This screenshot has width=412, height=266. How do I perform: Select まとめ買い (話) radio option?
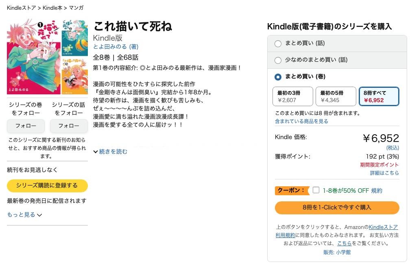coord(278,44)
